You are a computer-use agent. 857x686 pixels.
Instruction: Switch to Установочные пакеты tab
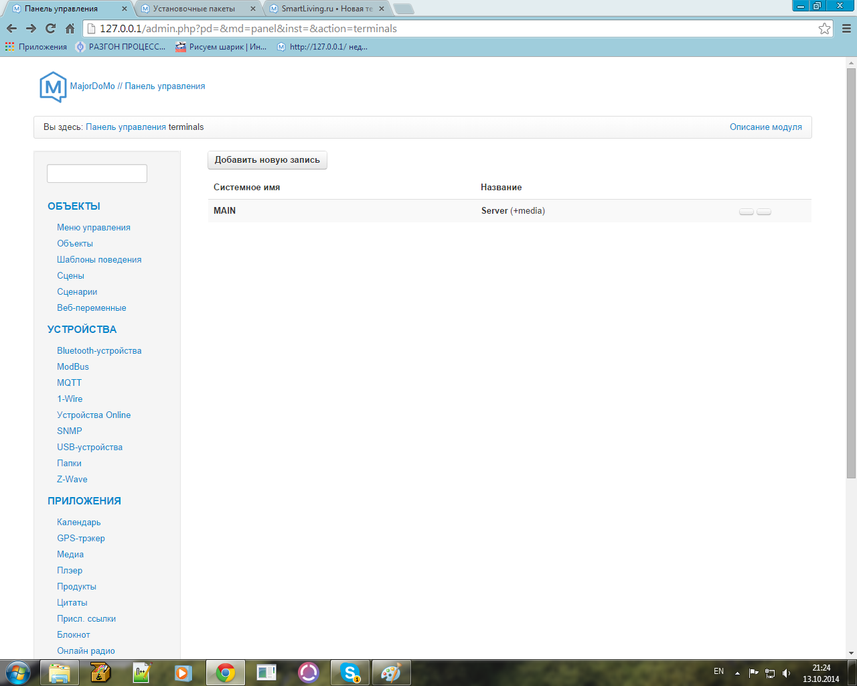pyautogui.click(x=199, y=9)
